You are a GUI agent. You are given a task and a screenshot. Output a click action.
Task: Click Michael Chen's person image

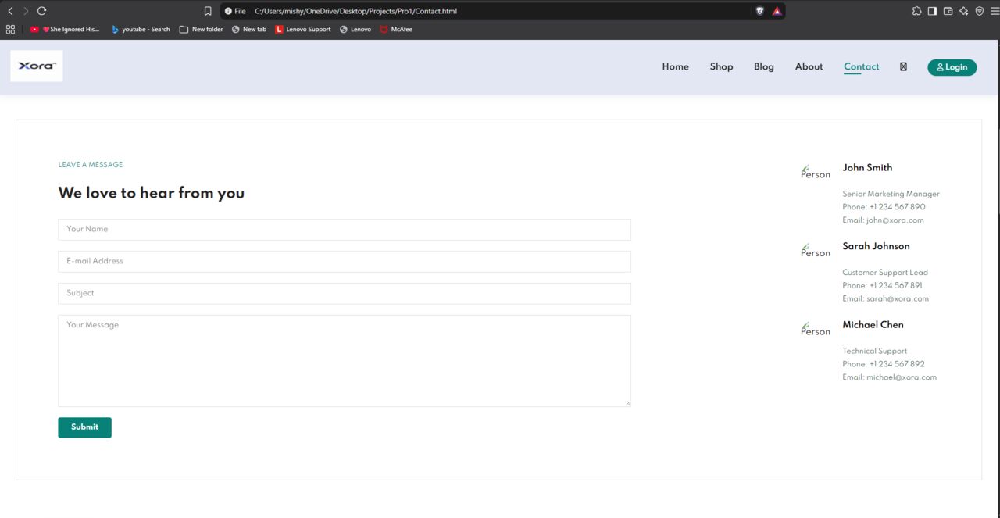click(816, 330)
